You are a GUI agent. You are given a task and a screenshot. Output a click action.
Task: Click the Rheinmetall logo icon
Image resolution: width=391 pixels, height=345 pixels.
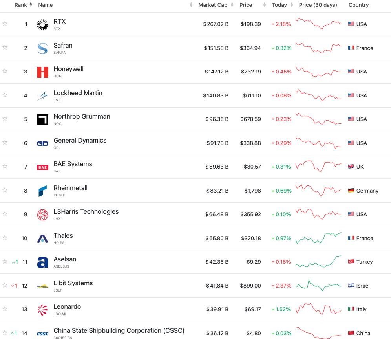click(x=42, y=191)
